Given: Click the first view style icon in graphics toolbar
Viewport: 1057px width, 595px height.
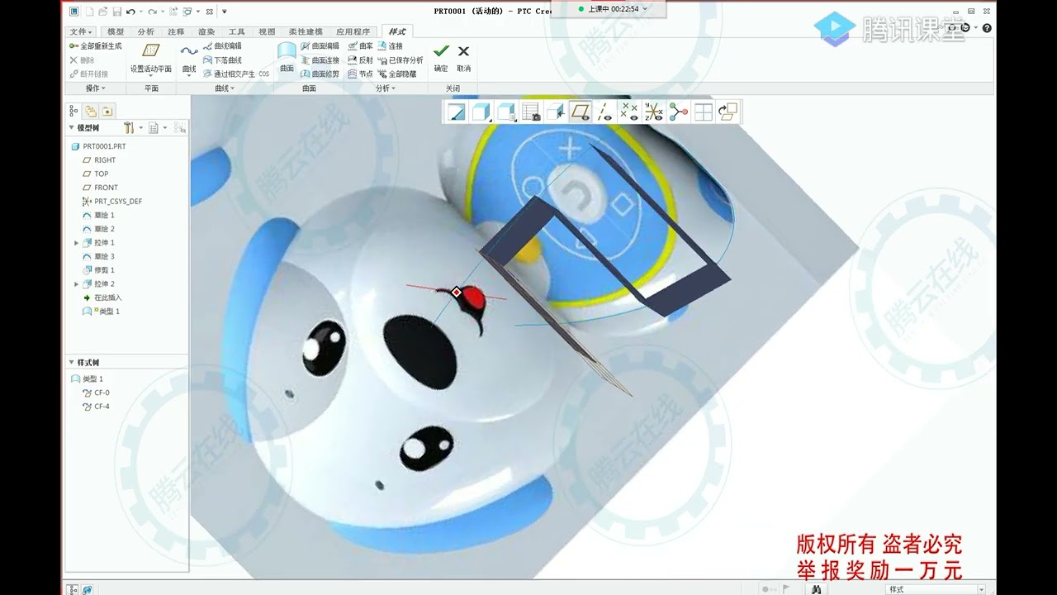Looking at the screenshot, I should click(x=457, y=112).
